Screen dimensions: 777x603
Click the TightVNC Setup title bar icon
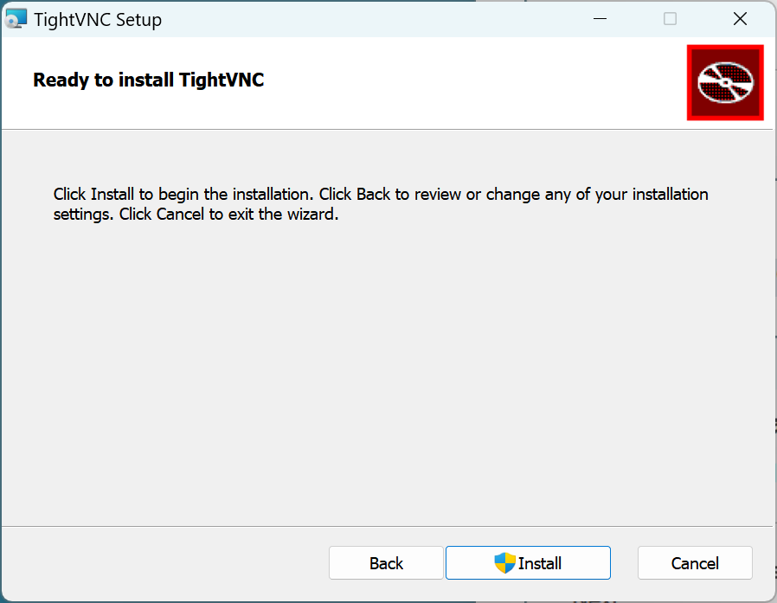[16, 19]
